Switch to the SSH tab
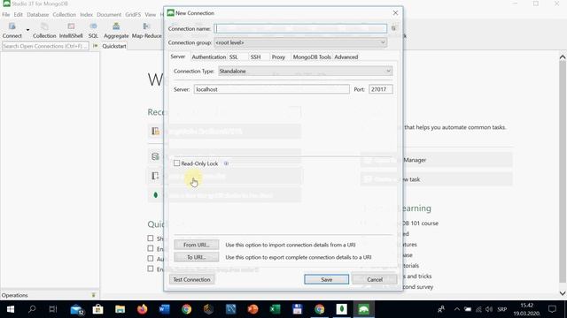The image size is (567, 318). pyautogui.click(x=255, y=57)
